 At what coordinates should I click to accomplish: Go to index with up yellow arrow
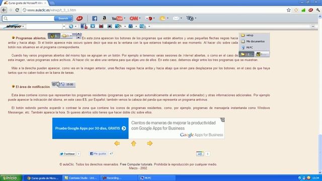click(x=134, y=143)
